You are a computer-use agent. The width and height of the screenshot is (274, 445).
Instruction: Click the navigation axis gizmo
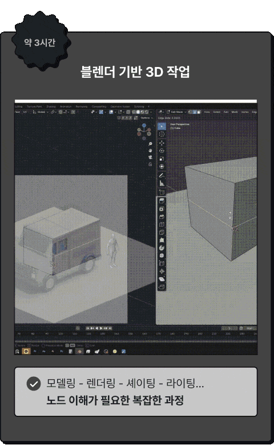coord(144,131)
